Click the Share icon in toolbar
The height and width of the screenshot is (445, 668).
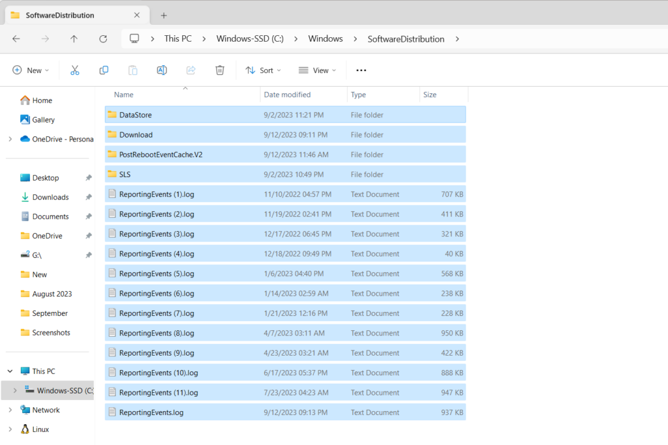click(x=191, y=70)
